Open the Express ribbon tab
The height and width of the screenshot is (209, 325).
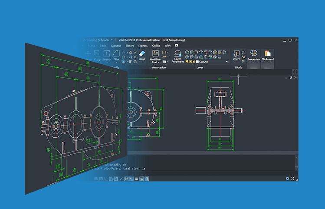(x=143, y=45)
